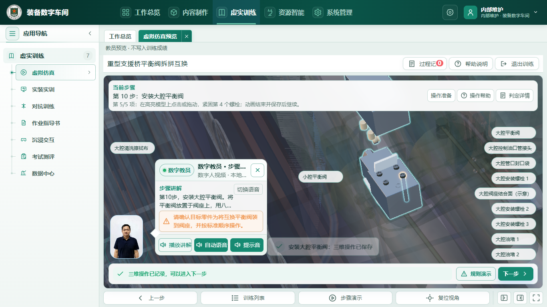This screenshot has width=547, height=307.
Task: Close the 虚拟仿真预览 tab
Action: (x=186, y=36)
